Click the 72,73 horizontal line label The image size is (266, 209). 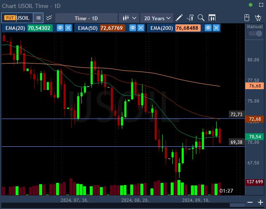pyautogui.click(x=236, y=114)
